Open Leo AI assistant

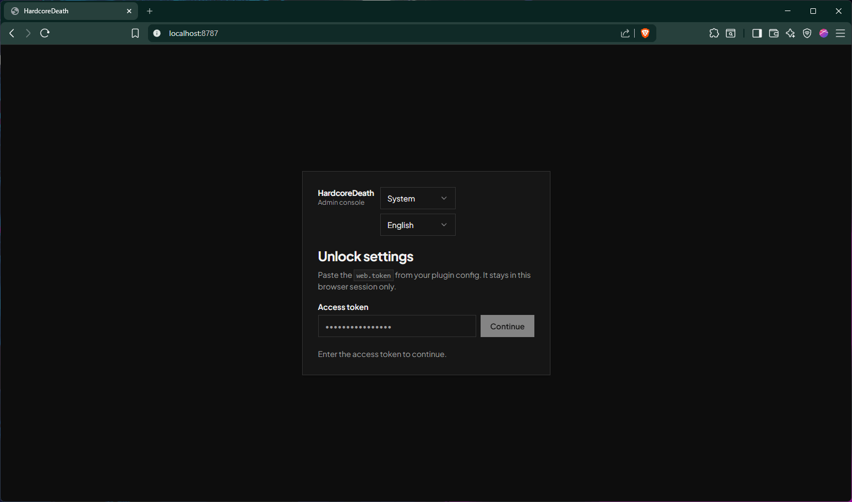pos(790,33)
